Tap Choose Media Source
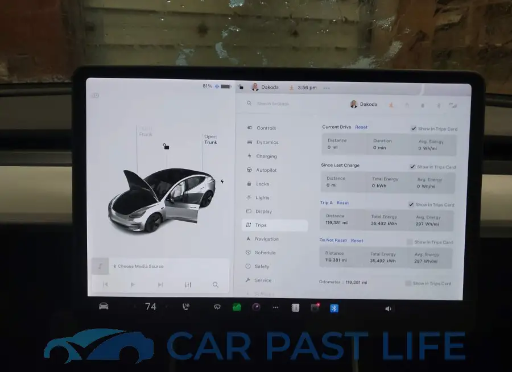Screen dimensions: 512x372 [141, 266]
